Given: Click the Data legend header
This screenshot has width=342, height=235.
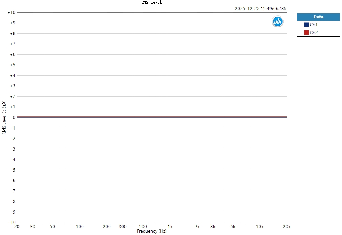Looking at the screenshot, I should (318, 17).
